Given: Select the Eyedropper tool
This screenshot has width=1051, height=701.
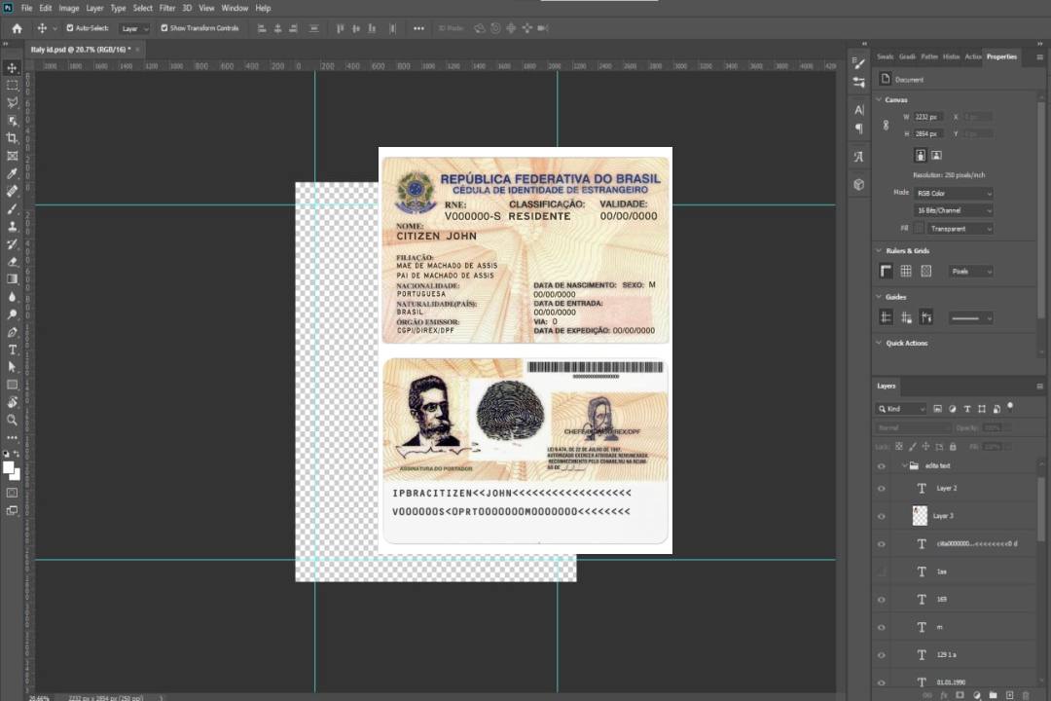Looking at the screenshot, I should click(x=13, y=173).
